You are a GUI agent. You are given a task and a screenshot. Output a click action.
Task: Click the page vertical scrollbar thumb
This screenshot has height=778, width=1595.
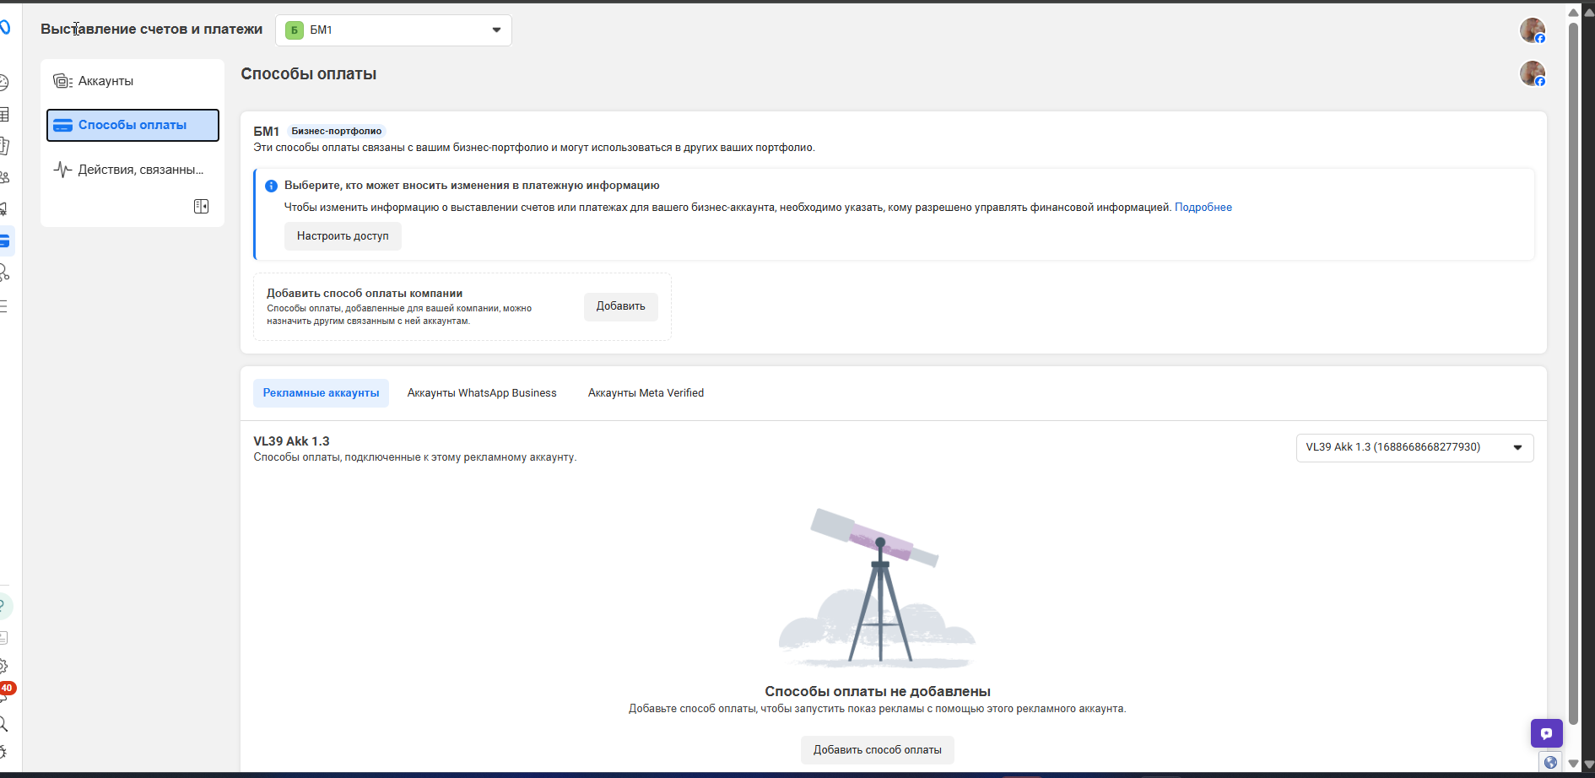(1573, 373)
